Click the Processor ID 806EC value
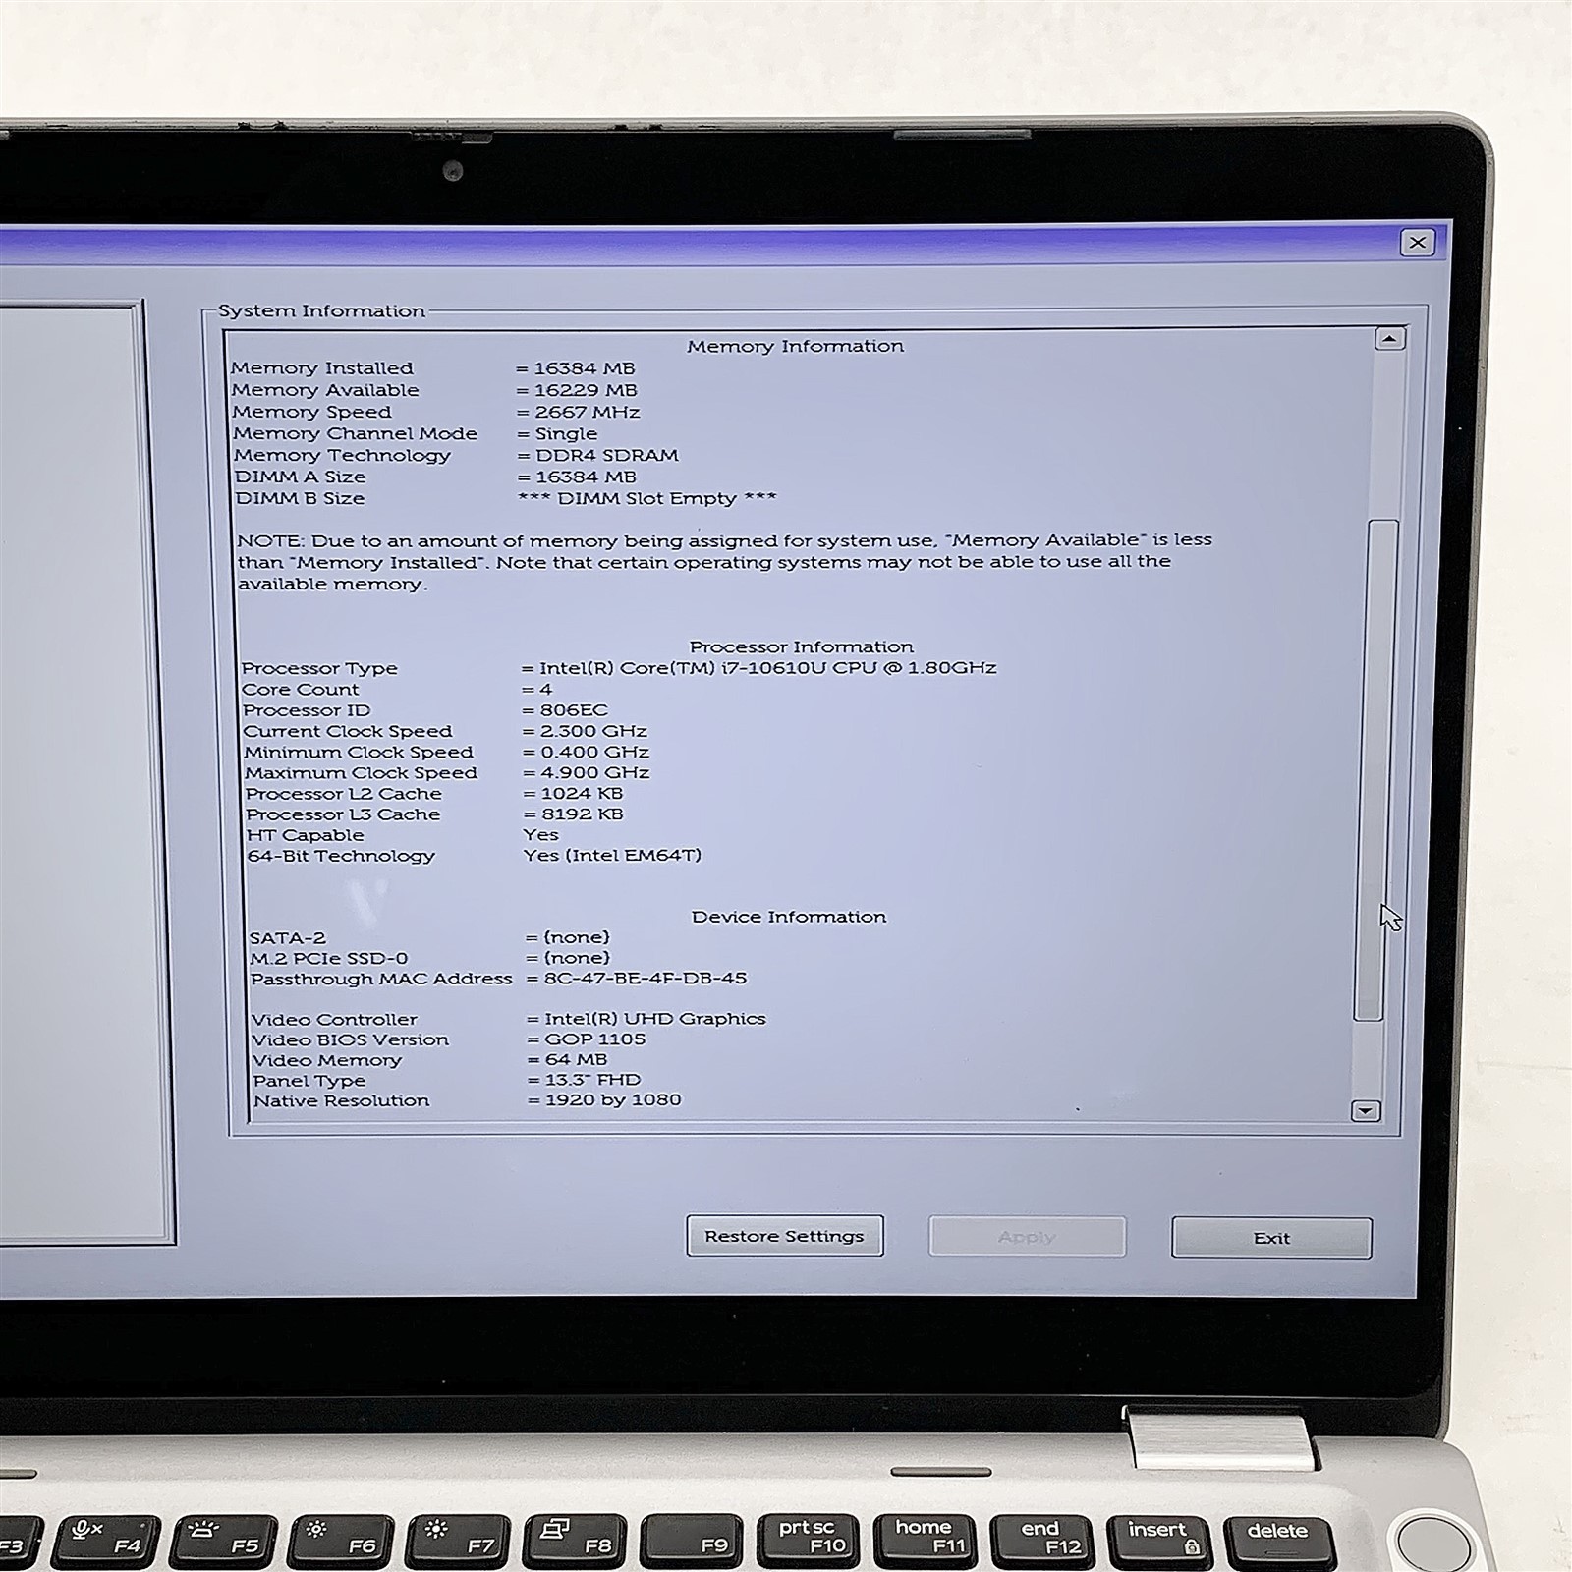1572x1572 pixels. 574,710
